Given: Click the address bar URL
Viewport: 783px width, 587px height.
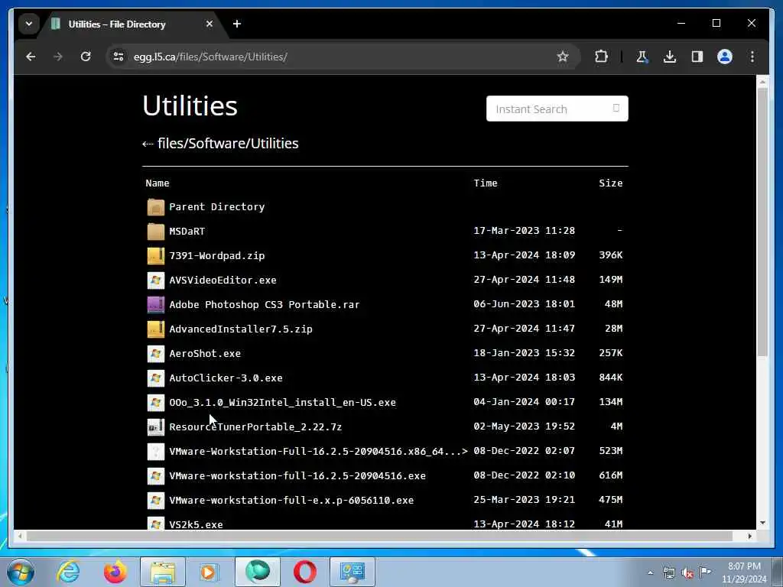Looking at the screenshot, I should point(210,57).
